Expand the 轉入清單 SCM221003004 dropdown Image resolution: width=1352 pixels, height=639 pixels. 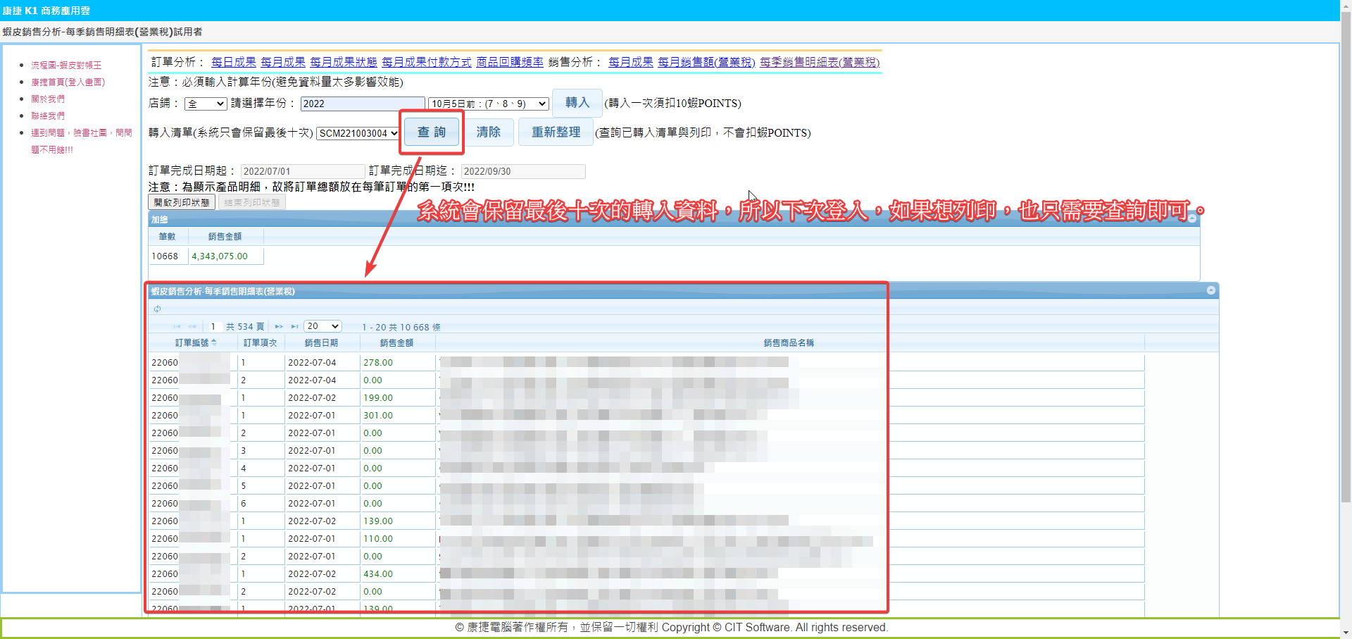(358, 133)
